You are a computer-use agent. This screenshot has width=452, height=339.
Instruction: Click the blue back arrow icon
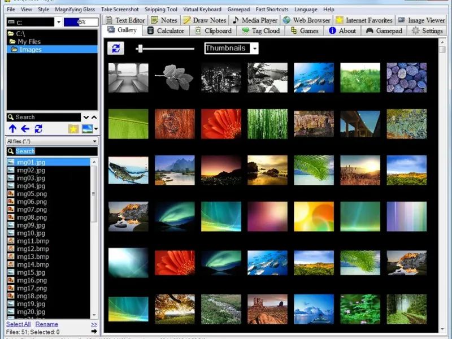(25, 129)
